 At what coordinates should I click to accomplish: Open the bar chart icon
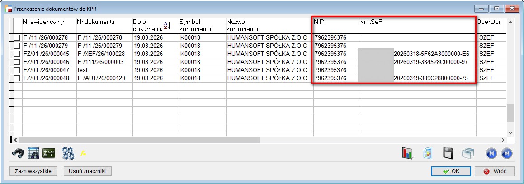408,153
